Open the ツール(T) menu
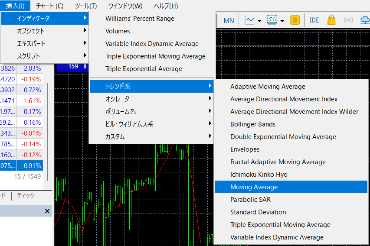 [86, 6]
